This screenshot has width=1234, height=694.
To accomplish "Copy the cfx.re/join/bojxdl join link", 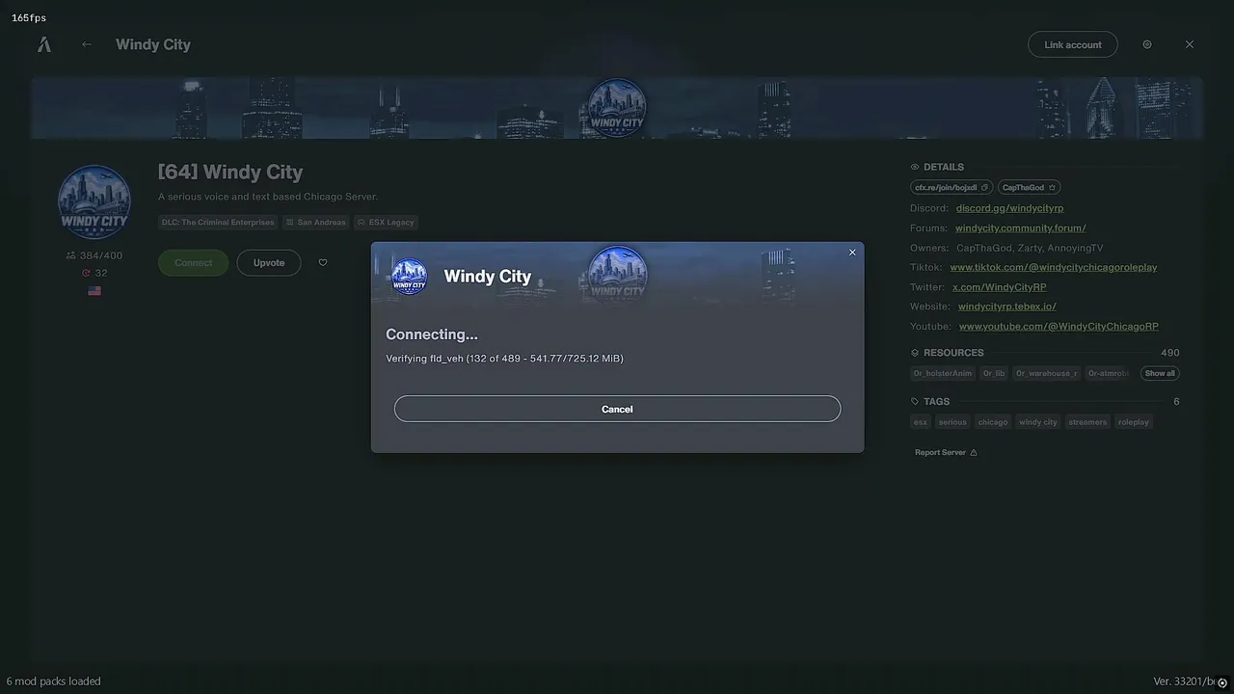I will 985,187.
